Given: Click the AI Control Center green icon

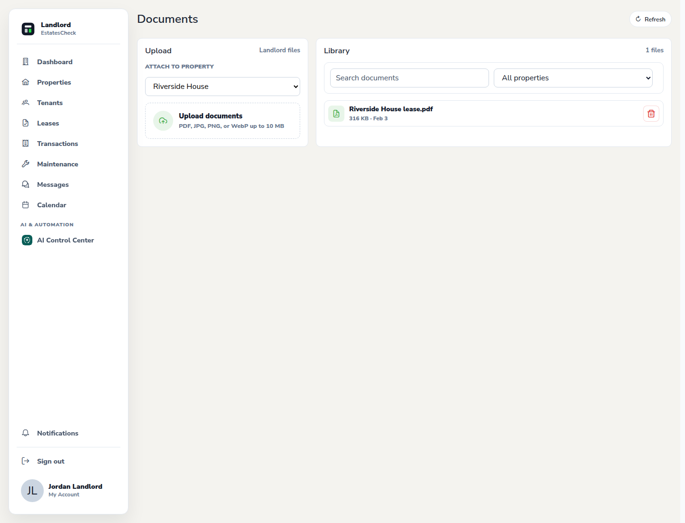Looking at the screenshot, I should [x=27, y=240].
